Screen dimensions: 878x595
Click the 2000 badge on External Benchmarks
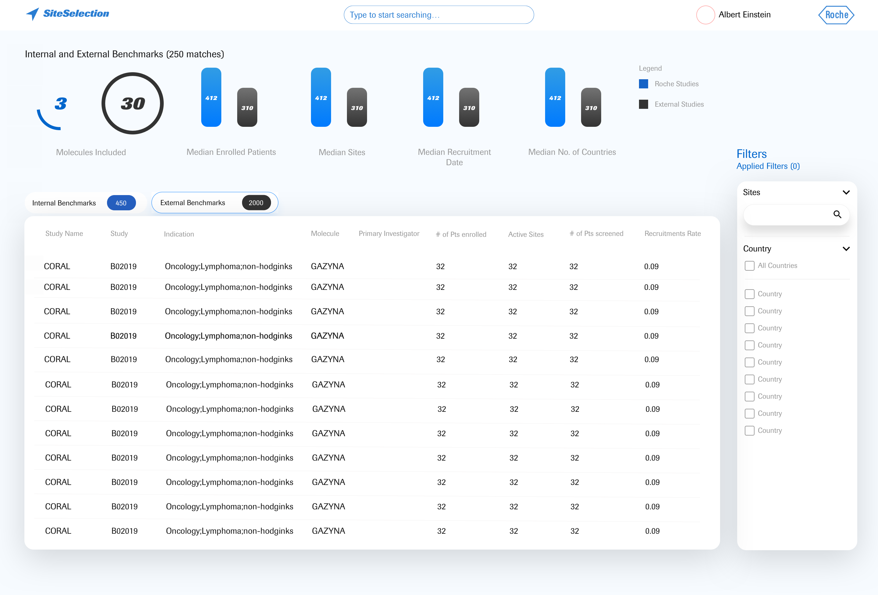click(256, 202)
